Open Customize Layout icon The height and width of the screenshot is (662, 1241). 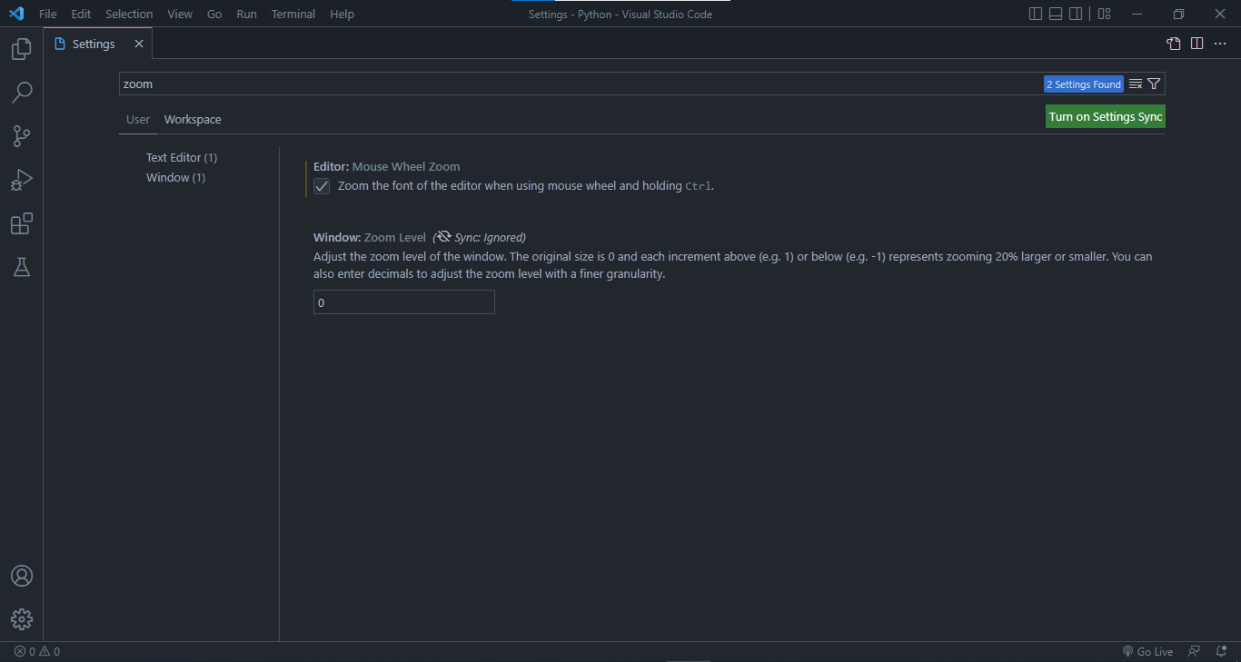click(x=1105, y=14)
